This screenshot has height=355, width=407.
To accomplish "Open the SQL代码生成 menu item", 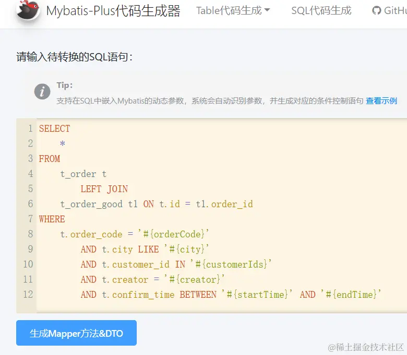I will 321,10.
